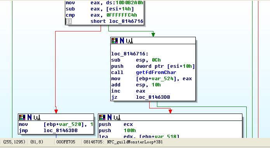Click graph group icon on loc_8146716 node
Viewport: 270px width, 148px height.
(x=129, y=41)
